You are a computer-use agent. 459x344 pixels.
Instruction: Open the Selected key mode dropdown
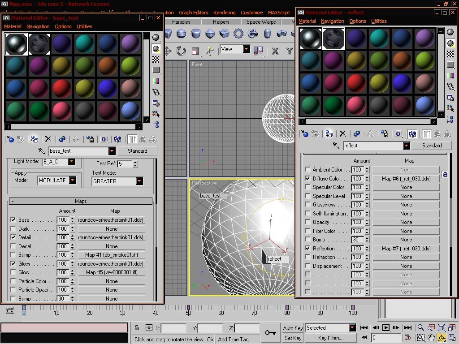point(352,327)
